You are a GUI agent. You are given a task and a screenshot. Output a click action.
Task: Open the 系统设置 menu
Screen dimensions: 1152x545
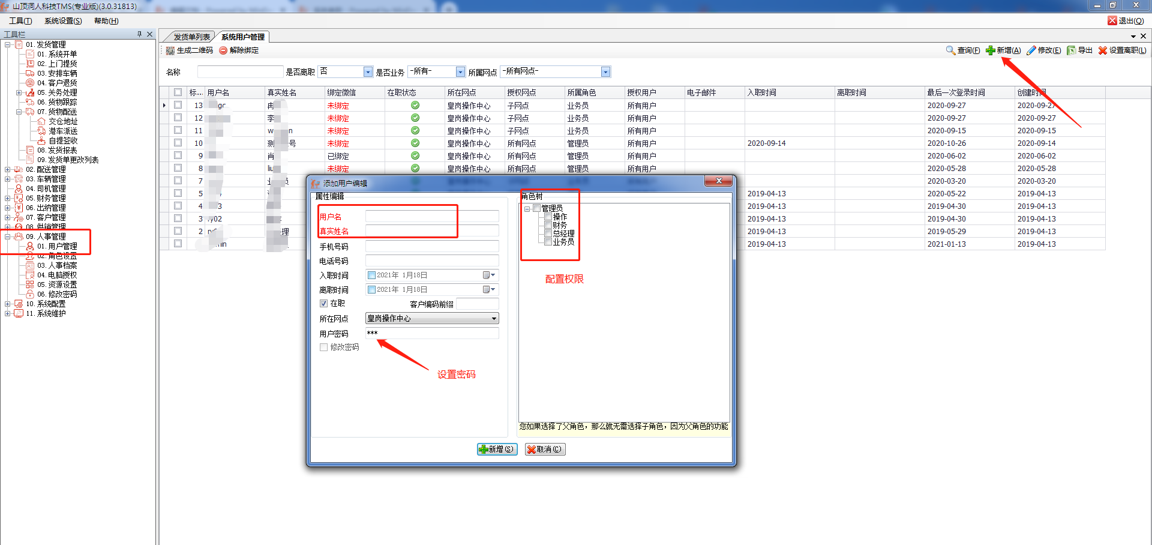coord(63,21)
